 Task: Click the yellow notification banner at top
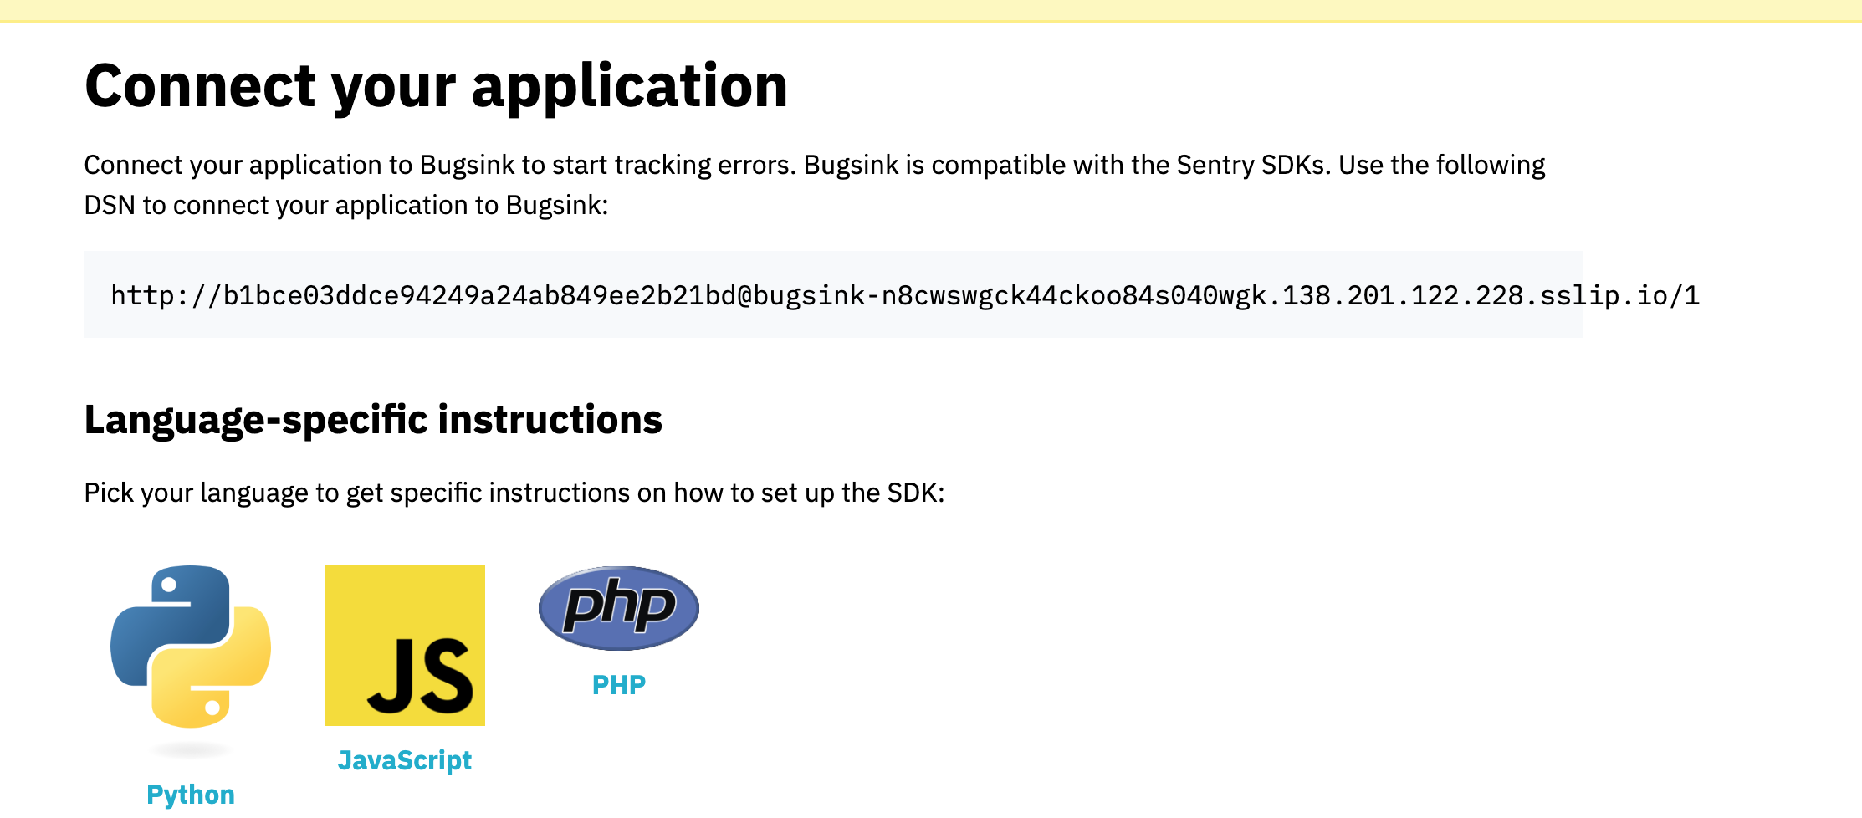tap(931, 11)
